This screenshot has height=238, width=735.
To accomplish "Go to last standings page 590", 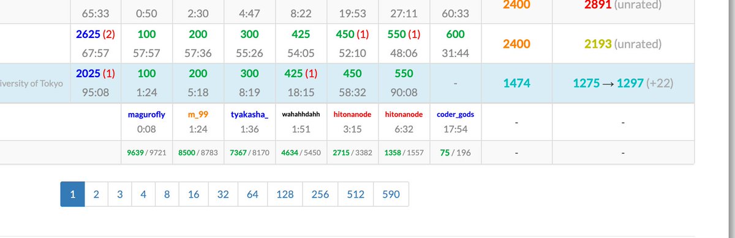I will tap(391, 195).
